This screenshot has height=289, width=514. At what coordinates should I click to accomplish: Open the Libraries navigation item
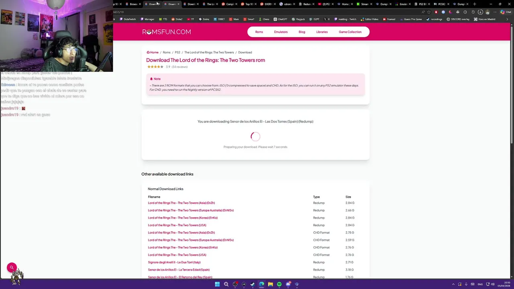tap(322, 32)
